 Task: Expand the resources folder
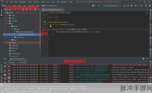click(x=12, y=37)
